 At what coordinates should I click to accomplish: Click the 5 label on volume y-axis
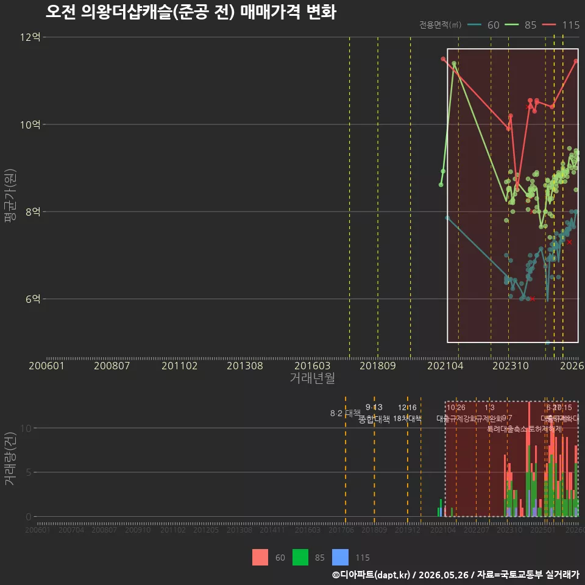pos(29,472)
